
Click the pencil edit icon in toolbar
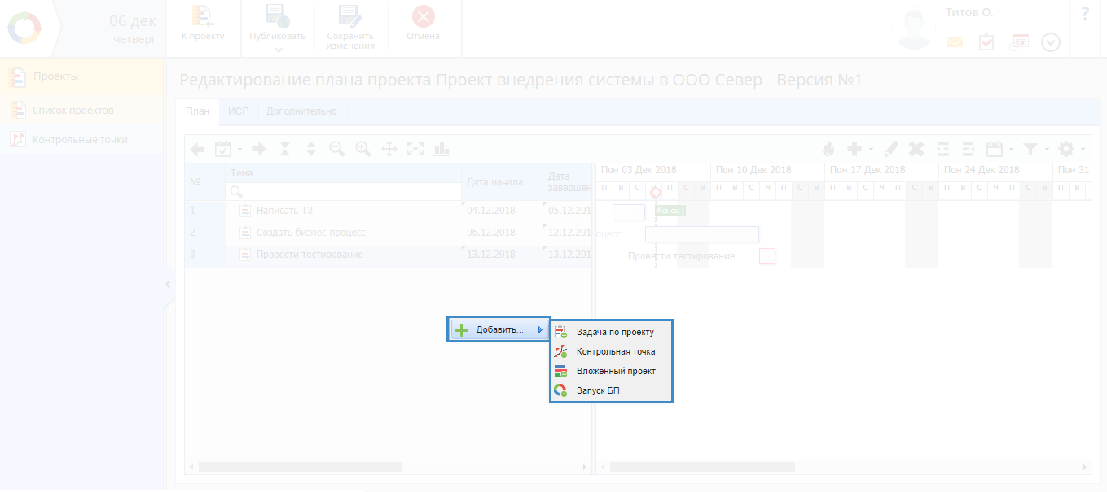[890, 149]
